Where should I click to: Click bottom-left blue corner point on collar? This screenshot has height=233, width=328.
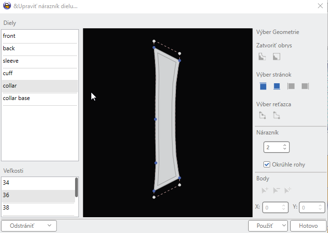coord(154,191)
